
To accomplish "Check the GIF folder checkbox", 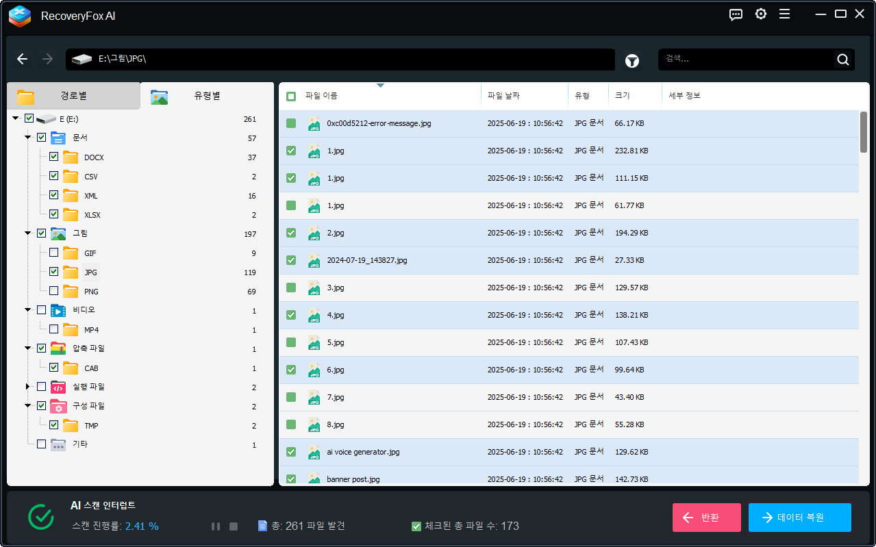I will 53,253.
